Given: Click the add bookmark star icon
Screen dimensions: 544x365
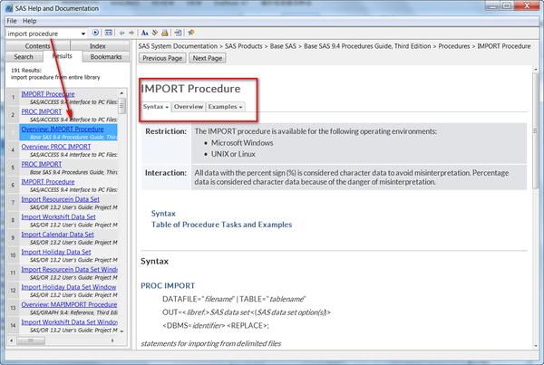Looking at the screenshot, I should pos(190,33).
